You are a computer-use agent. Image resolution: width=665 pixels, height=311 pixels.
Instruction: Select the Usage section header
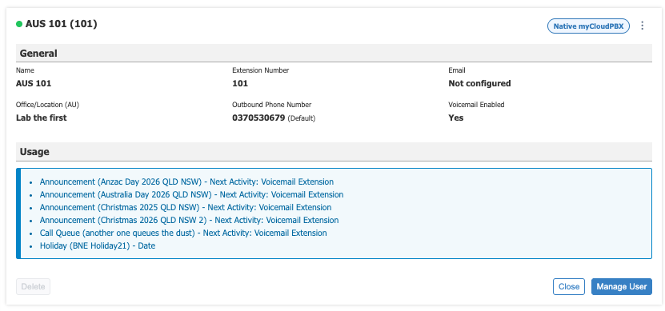click(334, 152)
